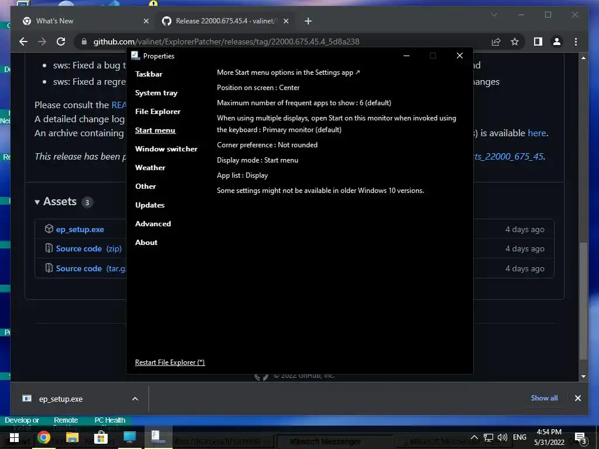
Task: Open clock showing 4:54 PM
Action: pyautogui.click(x=549, y=437)
